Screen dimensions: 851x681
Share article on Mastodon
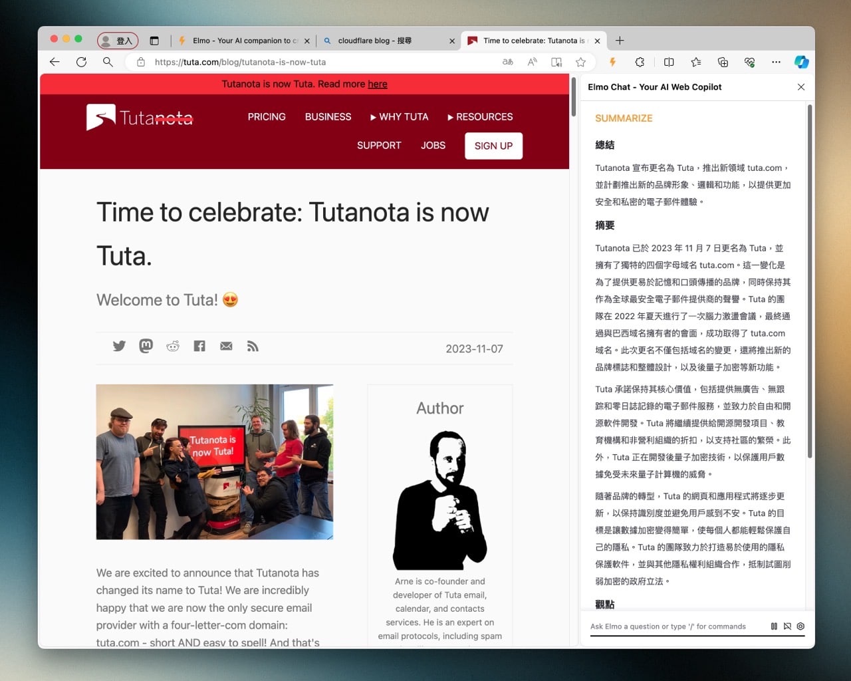pyautogui.click(x=146, y=346)
